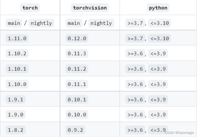
Task: Click the torchvision column header
Action: (90, 8)
